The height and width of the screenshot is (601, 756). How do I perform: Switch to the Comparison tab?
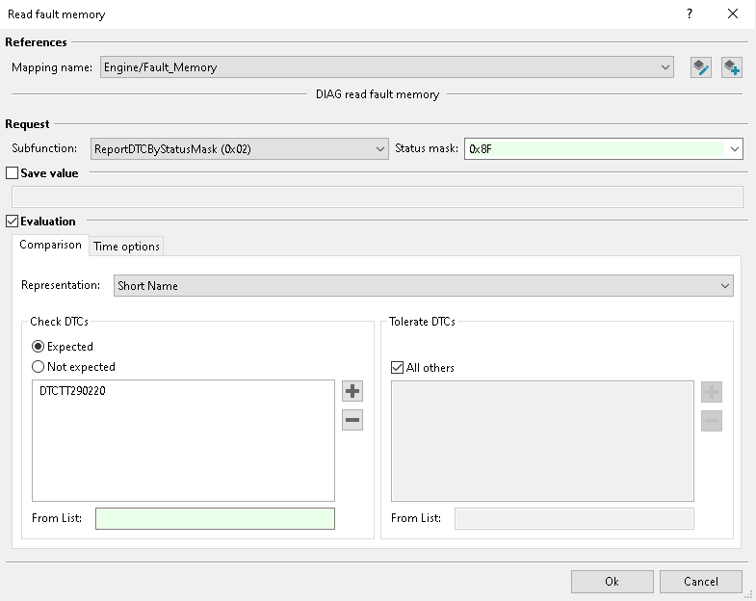coord(50,245)
